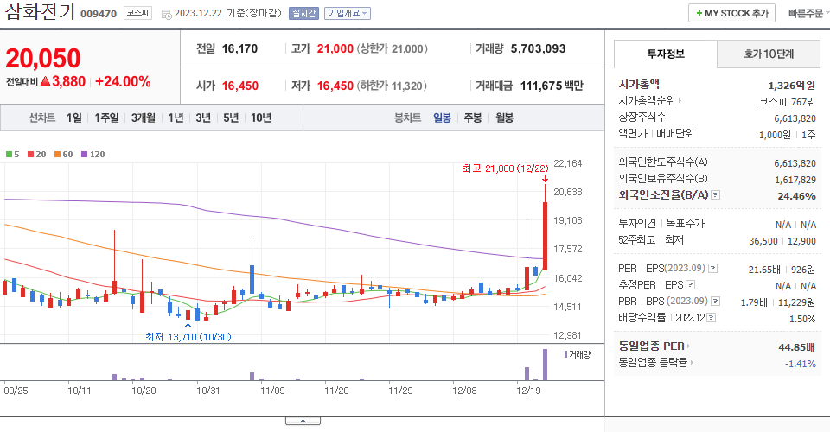Click the 전일 value 16,170

point(239,48)
